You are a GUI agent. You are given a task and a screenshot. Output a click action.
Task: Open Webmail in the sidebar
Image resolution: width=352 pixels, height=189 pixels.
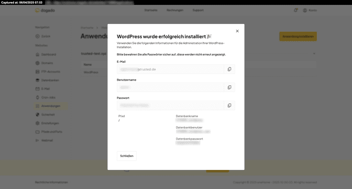[x=44, y=141]
